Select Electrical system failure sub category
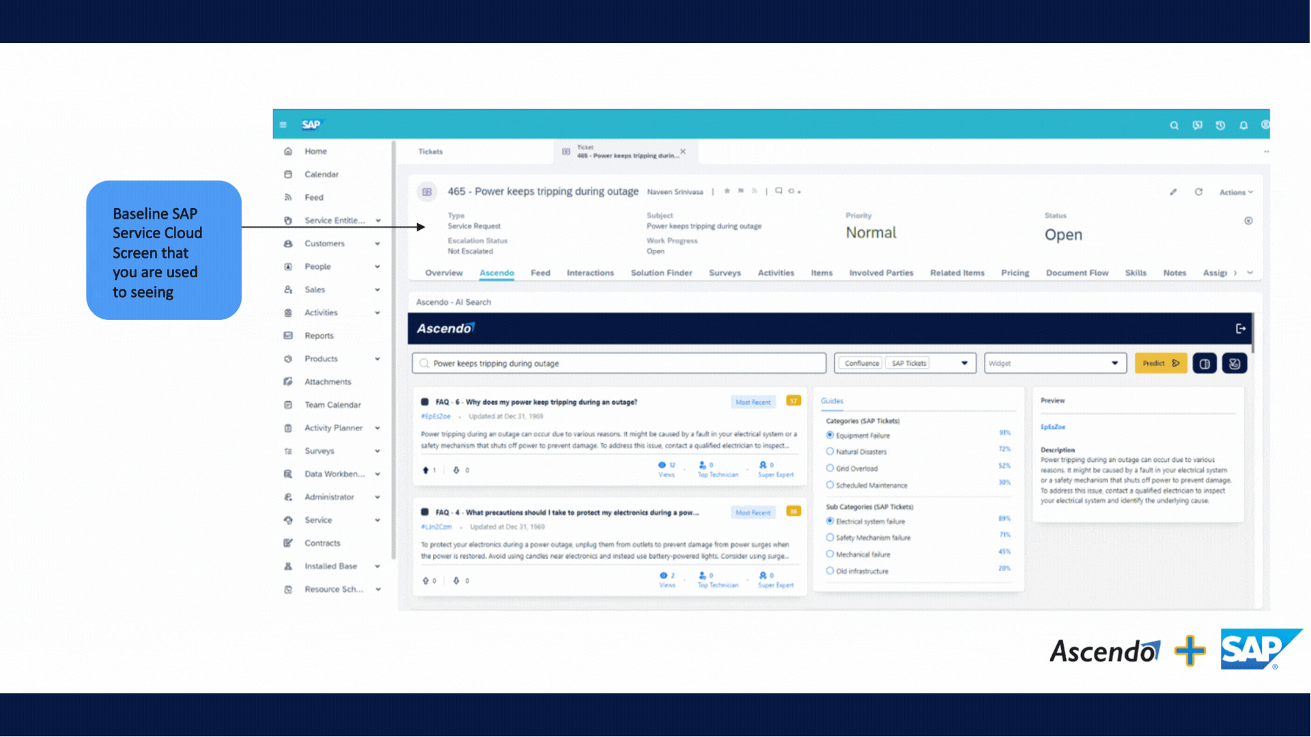The height and width of the screenshot is (737, 1311). coord(830,521)
